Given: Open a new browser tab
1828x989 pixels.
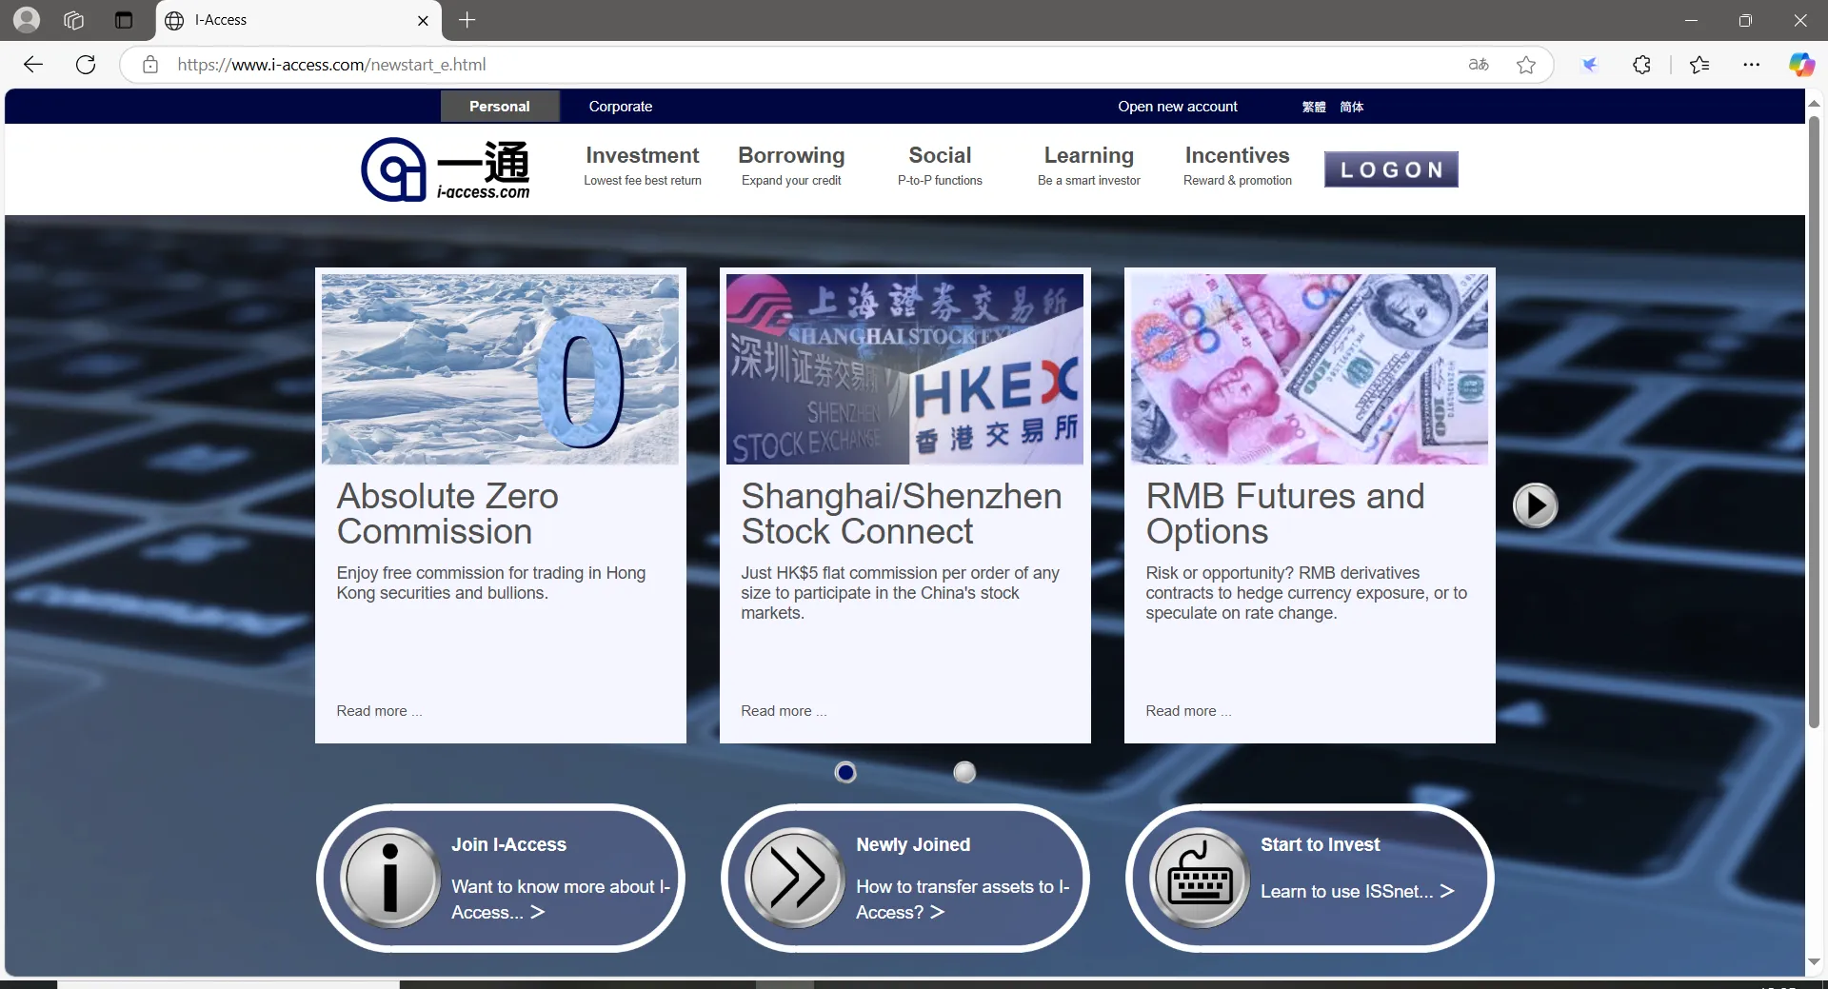Looking at the screenshot, I should click(467, 20).
